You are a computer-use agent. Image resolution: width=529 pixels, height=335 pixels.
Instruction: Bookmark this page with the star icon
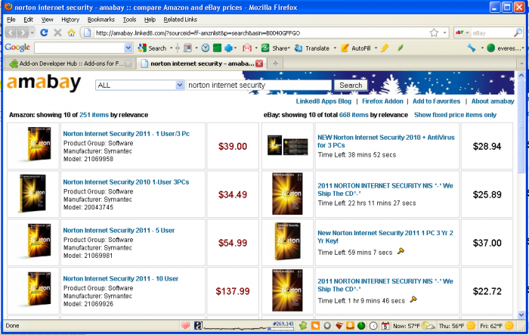pyautogui.click(x=434, y=33)
